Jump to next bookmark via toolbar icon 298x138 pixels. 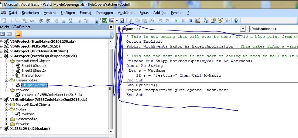[x=86, y=21]
